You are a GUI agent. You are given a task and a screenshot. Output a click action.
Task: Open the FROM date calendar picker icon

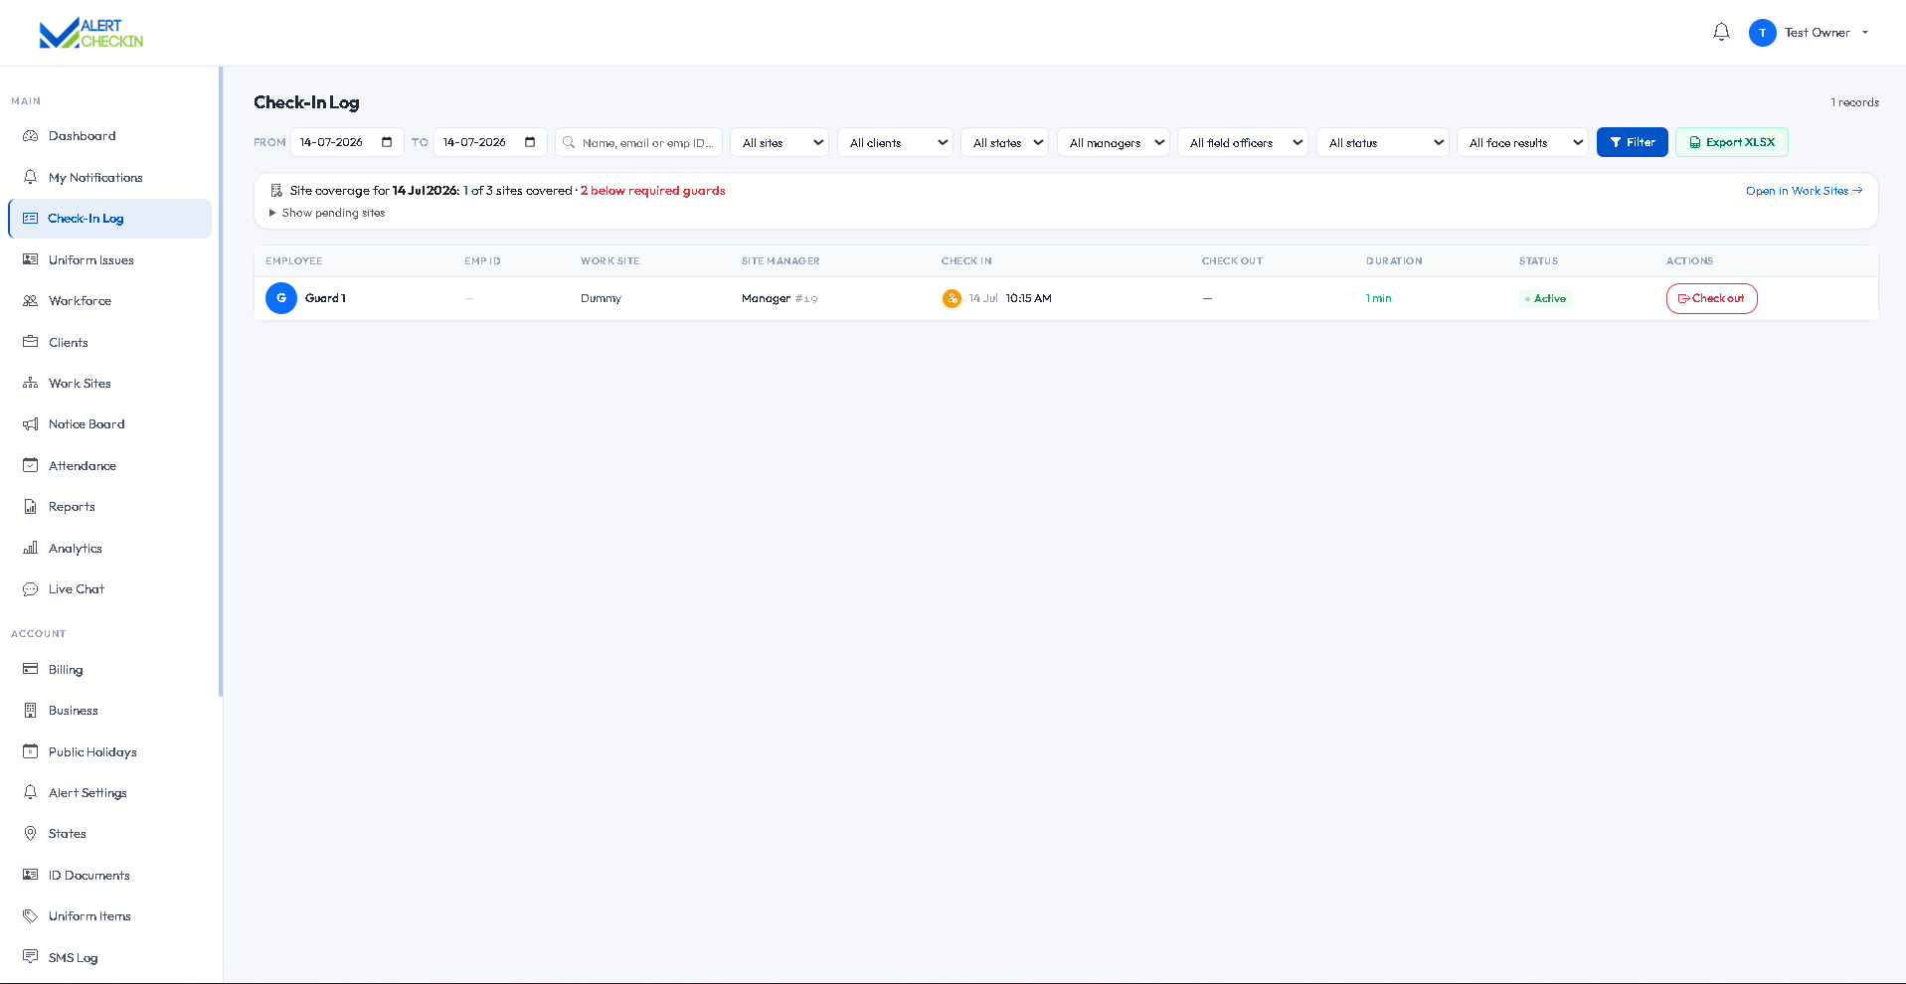click(387, 142)
